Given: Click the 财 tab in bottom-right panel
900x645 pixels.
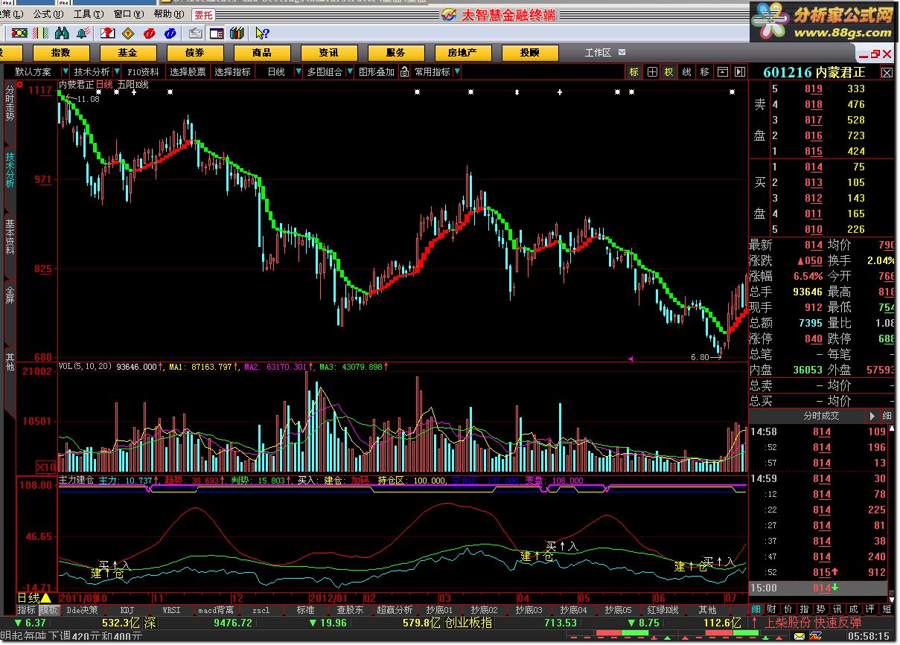Looking at the screenshot, I should pos(771,609).
